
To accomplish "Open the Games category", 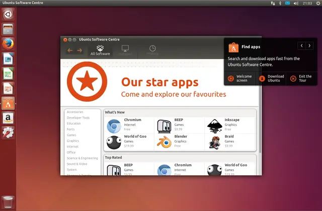I will tap(71, 135).
